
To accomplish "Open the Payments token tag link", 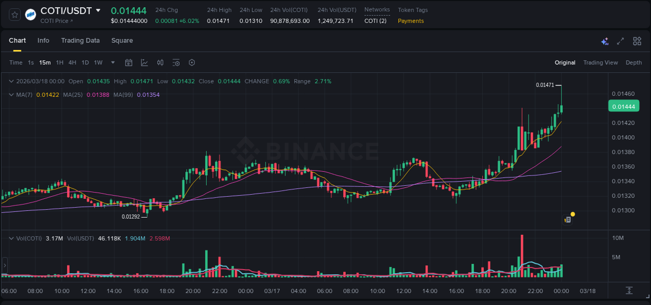I will coord(411,21).
